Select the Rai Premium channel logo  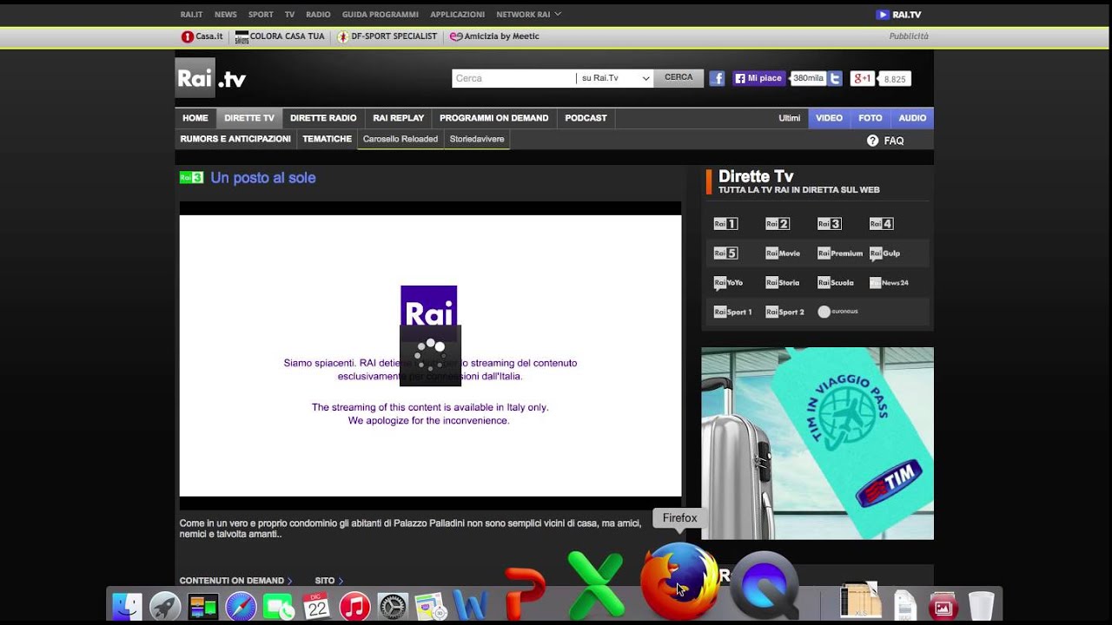[840, 253]
